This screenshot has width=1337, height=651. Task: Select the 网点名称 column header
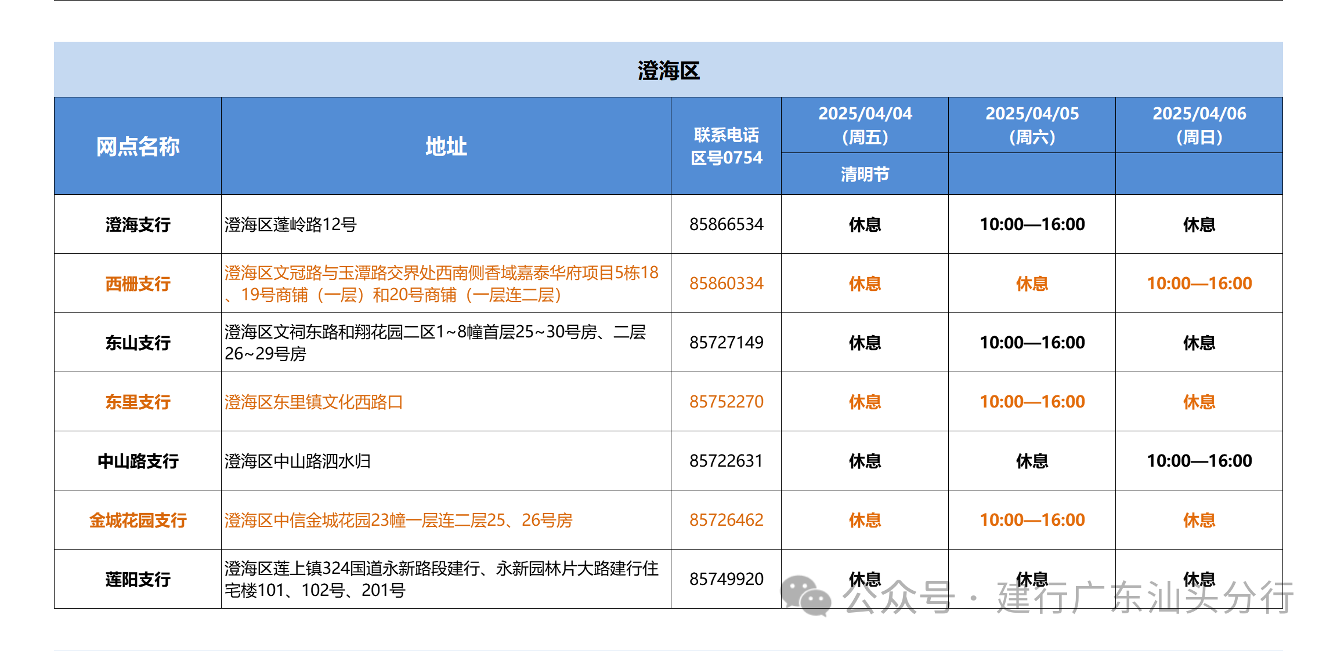(138, 147)
